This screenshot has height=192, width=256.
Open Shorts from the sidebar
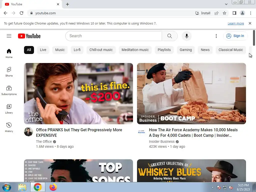9,72
